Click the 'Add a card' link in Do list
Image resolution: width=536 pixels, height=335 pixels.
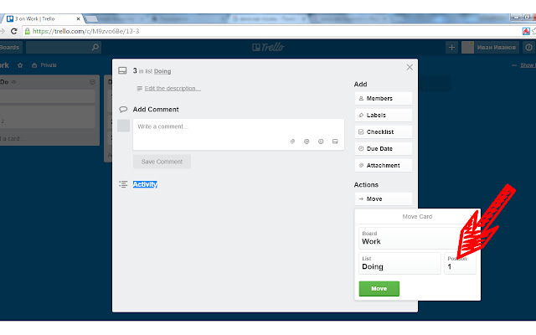point(13,138)
